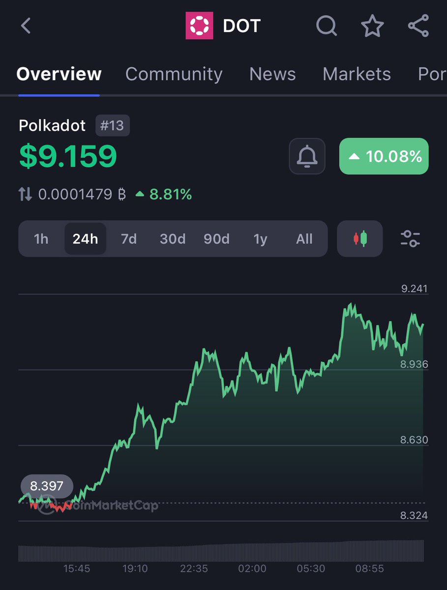Select the 24h time range

pos(85,239)
